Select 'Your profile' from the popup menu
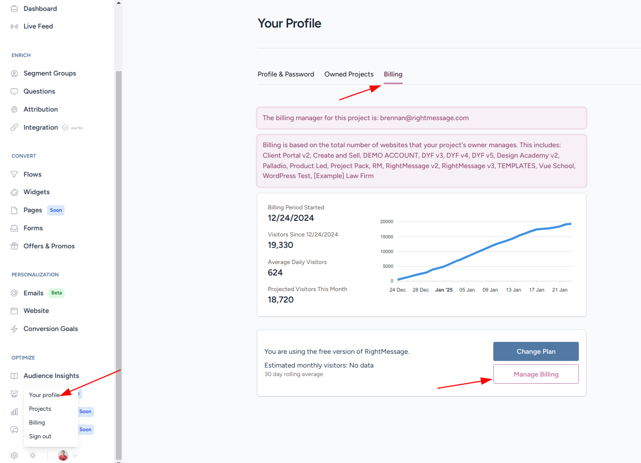 click(x=44, y=395)
